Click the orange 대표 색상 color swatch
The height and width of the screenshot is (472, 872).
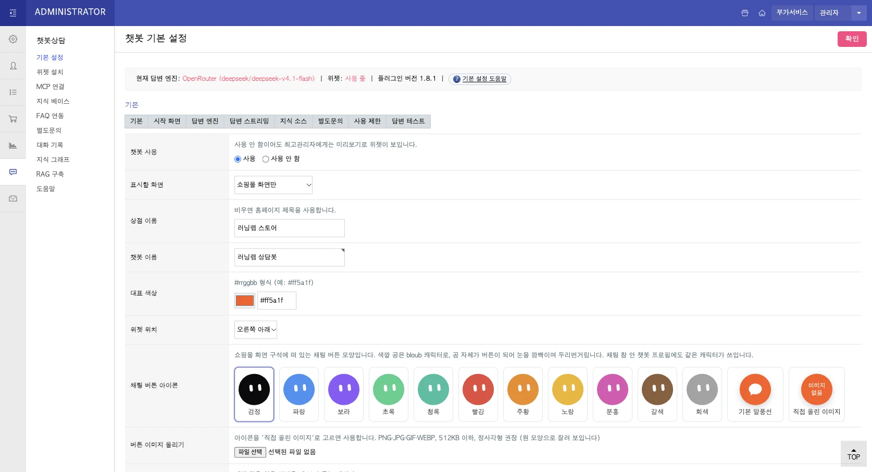[x=245, y=301]
